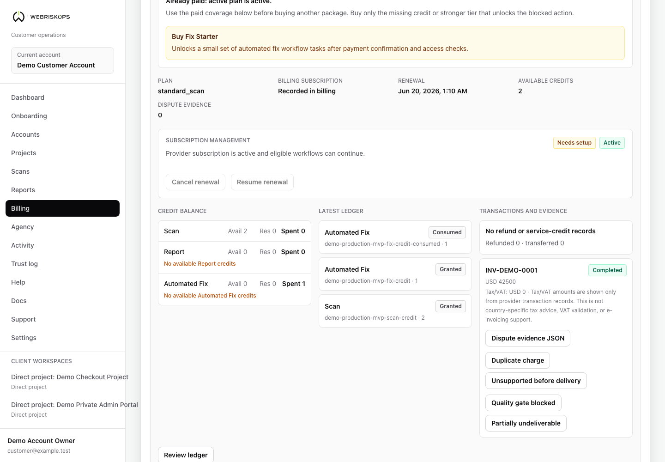Click the standard_scan plan value
The image size is (665, 462).
(x=181, y=91)
